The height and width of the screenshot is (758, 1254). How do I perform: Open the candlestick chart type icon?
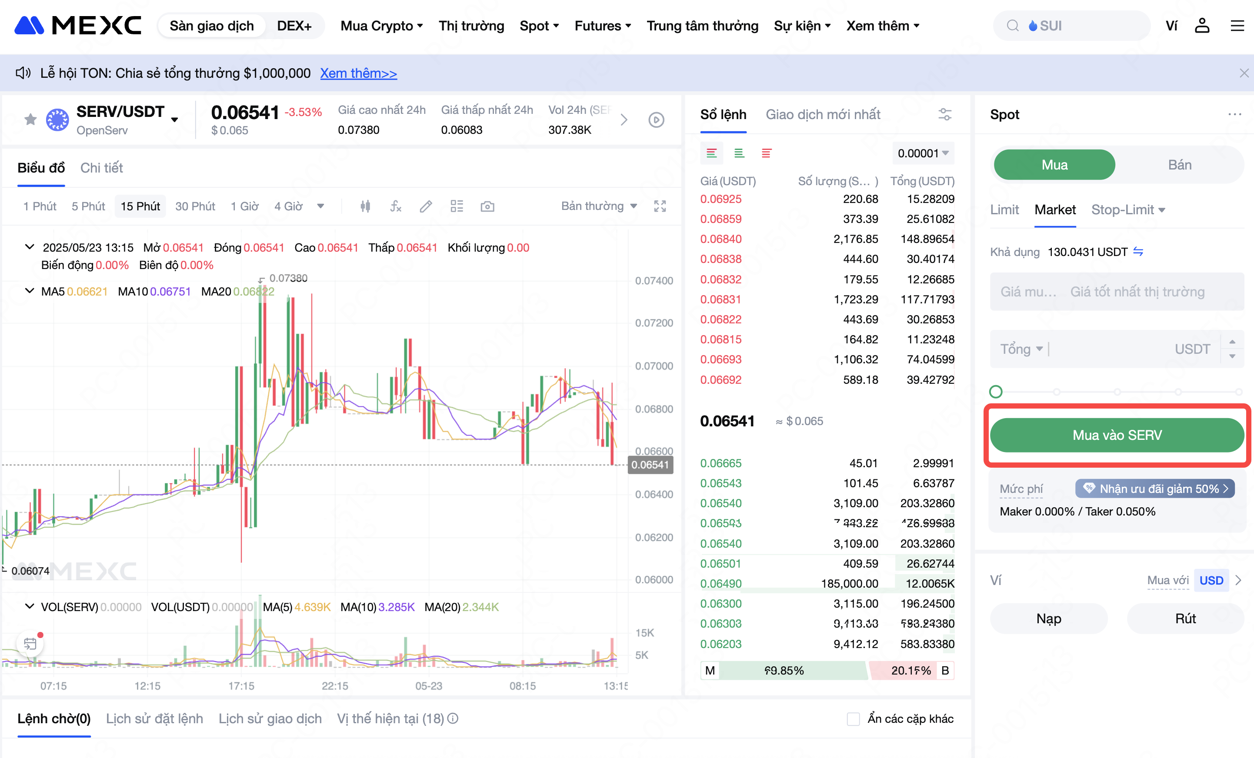pos(365,206)
